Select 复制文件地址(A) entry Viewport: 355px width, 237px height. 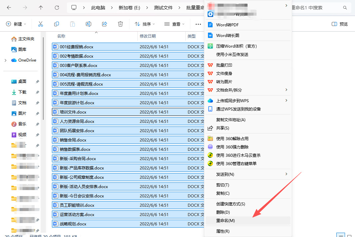click(x=248, y=119)
